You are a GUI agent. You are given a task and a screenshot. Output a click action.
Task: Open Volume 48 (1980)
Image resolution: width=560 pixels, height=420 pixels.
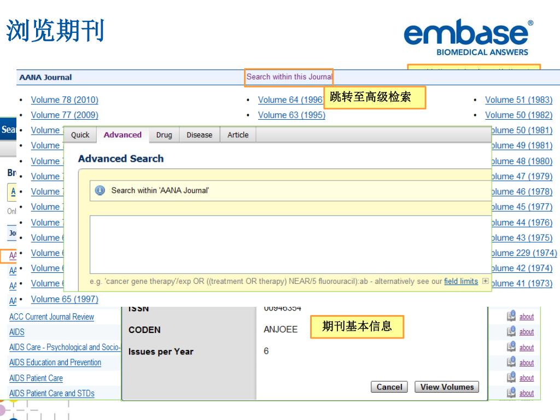(522, 161)
